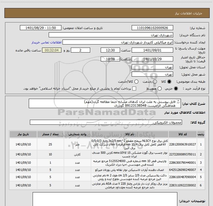Image resolution: width=213 pixels, height=206 pixels.
Task: Click item code 2286300790440001
Action: tap(183, 163)
